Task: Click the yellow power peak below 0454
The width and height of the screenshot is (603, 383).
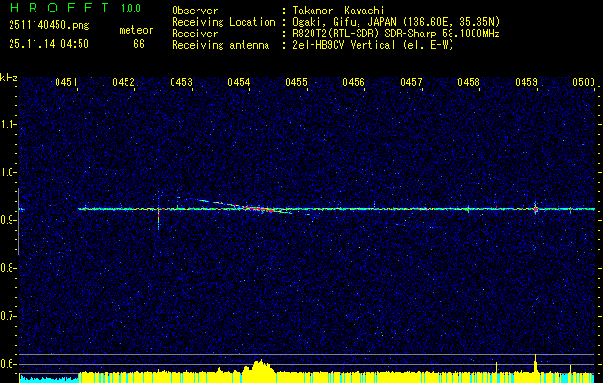Action: (x=258, y=369)
